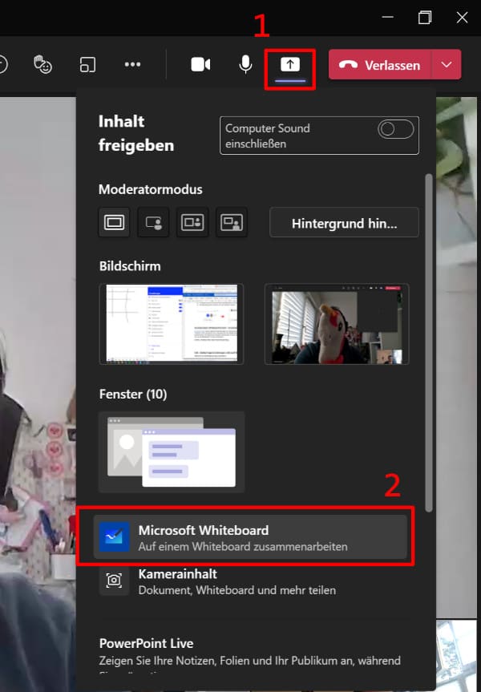Viewport: 481px width, 692px height.
Task: Click the share content upload icon
Action: [290, 65]
